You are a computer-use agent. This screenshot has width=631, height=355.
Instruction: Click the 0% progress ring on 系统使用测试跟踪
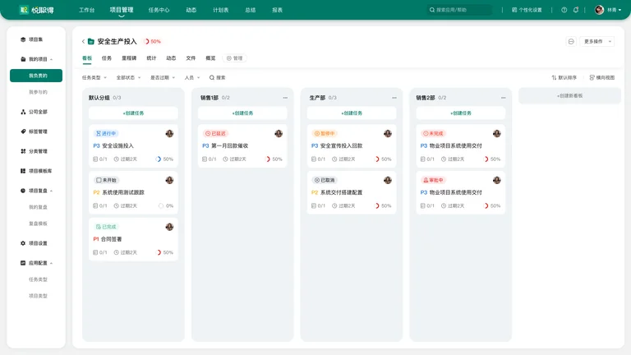coord(161,206)
